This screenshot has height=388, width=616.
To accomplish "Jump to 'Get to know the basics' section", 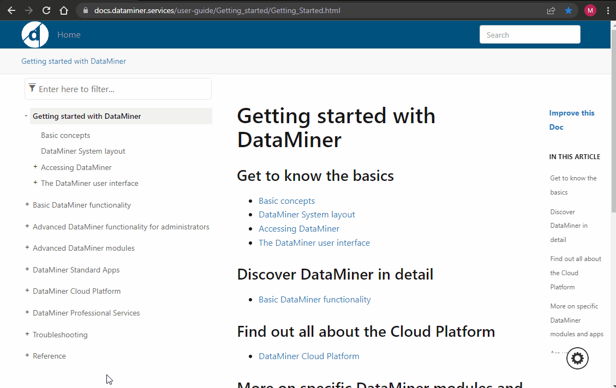I will (x=573, y=185).
